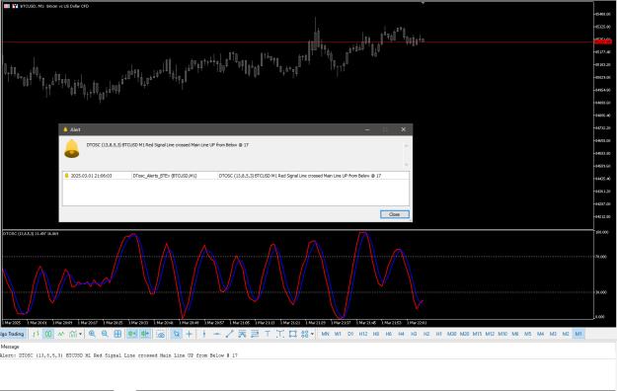Viewport: 617px width, 391px height.
Task: Toggle the Algo Trading button
Action: point(13,334)
